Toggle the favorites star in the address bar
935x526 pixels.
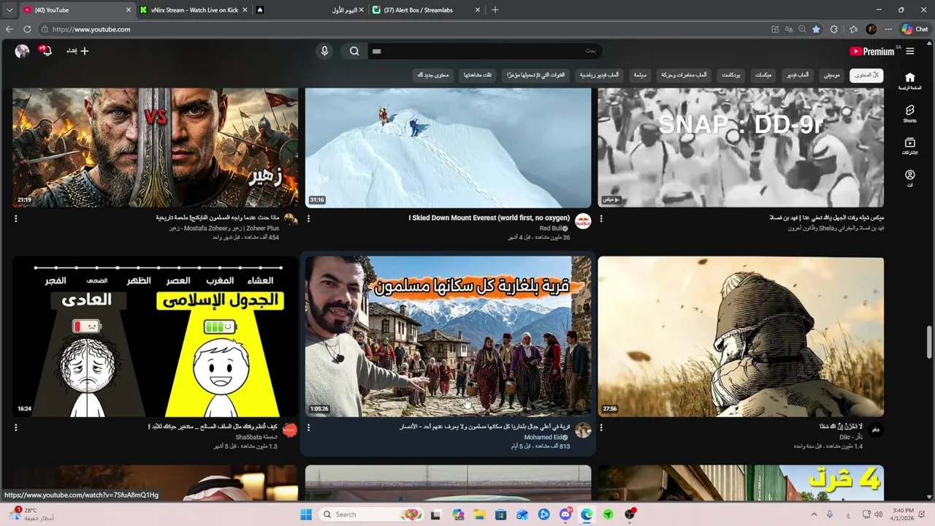(x=816, y=29)
